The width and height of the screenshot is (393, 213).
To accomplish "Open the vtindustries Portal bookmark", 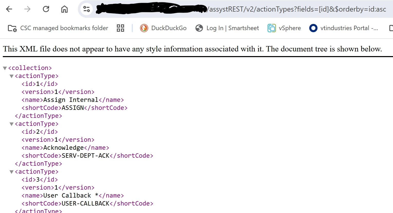I will tap(344, 28).
